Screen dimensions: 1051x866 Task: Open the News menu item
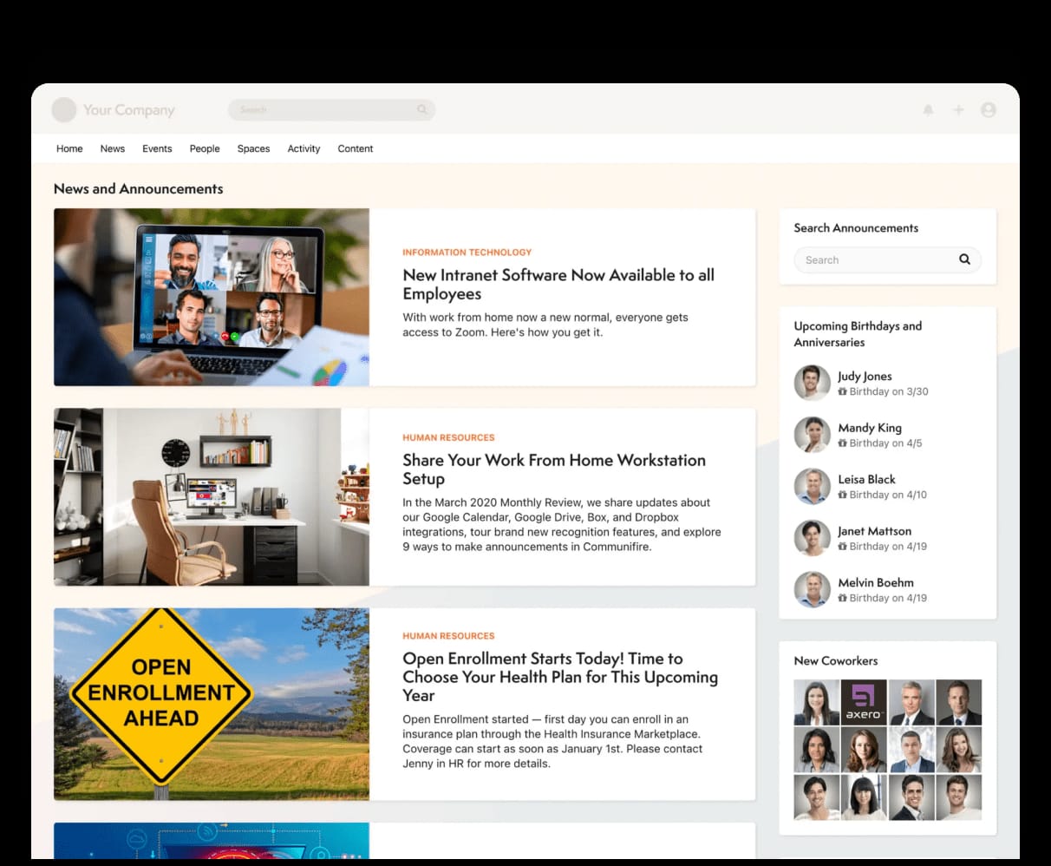click(113, 148)
